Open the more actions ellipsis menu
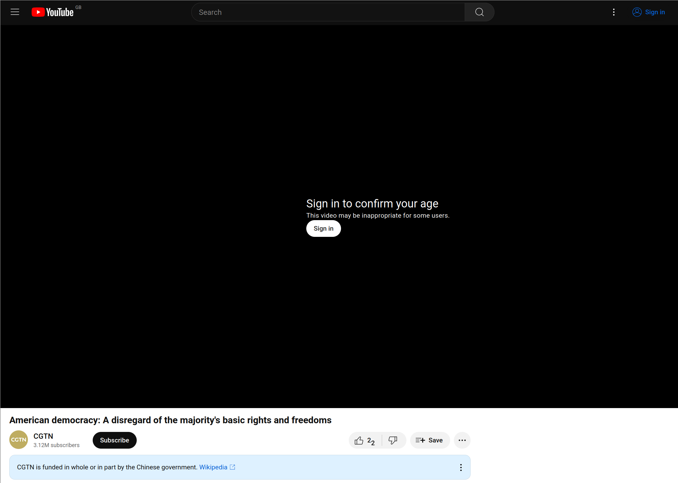The image size is (678, 483). 462,440
